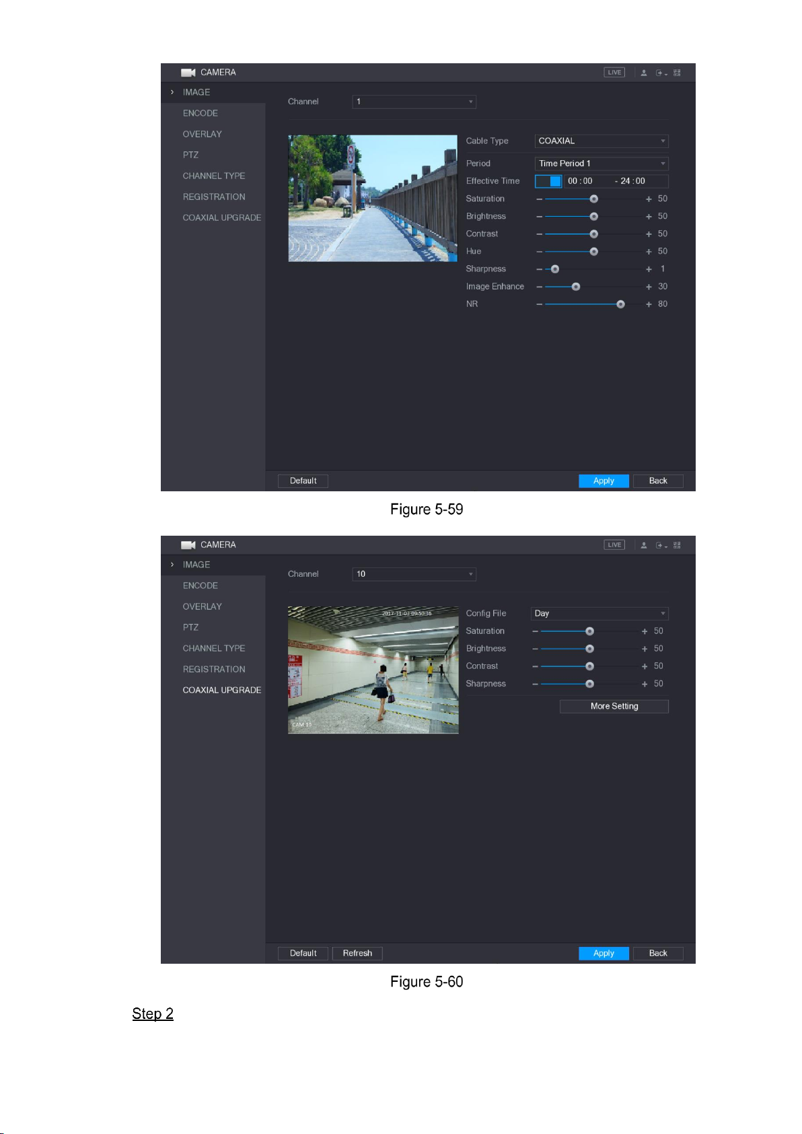Click minus icon for Hue
The image size is (802, 1134).
tap(539, 252)
